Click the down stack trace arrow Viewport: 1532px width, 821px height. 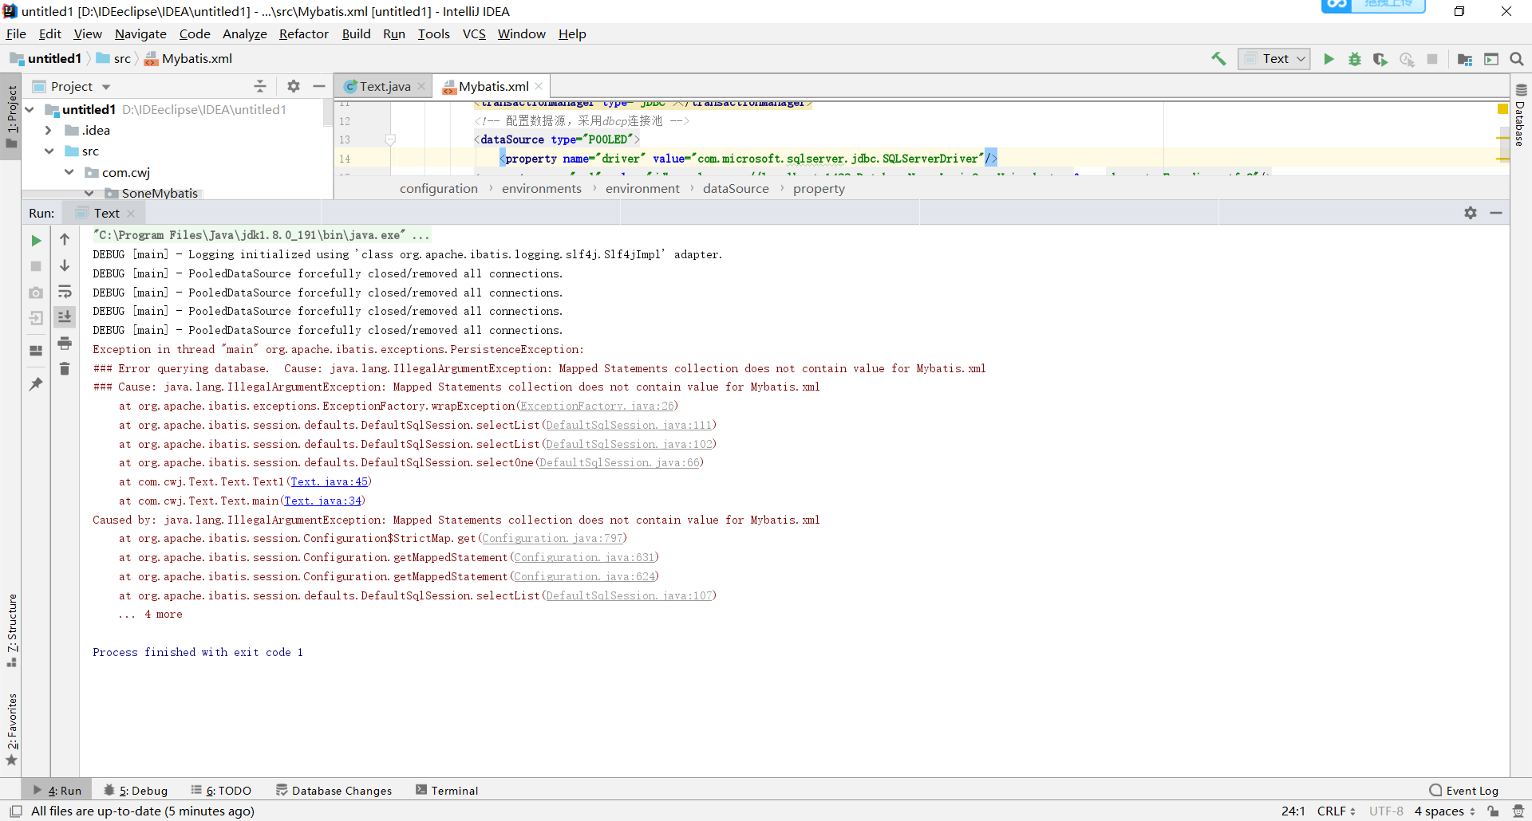click(x=65, y=265)
